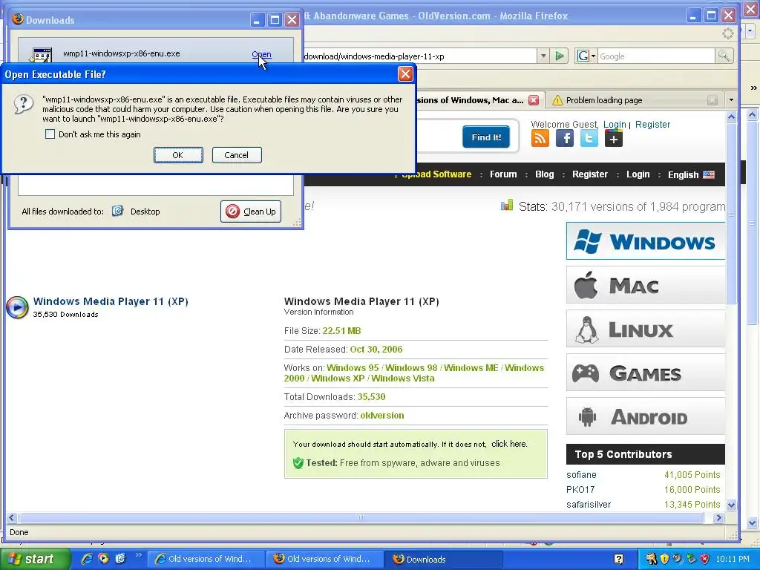Open Upload Software in nav bar
The image size is (760, 570).
pyautogui.click(x=436, y=174)
